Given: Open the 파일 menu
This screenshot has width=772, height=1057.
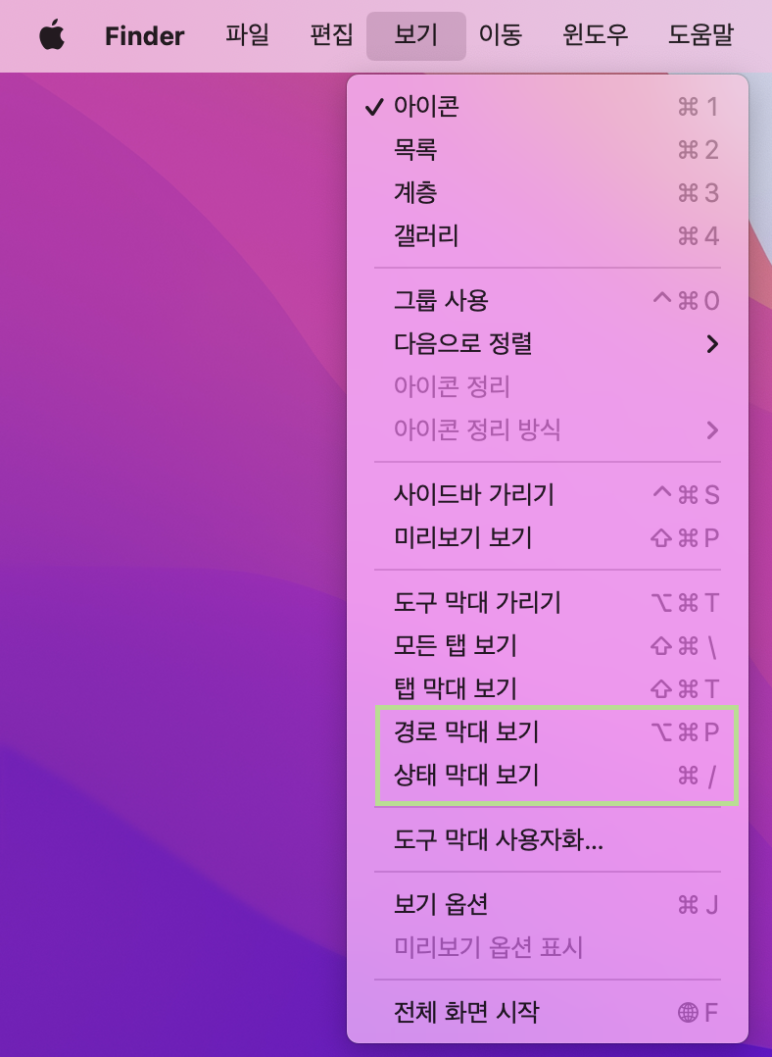Looking at the screenshot, I should click(x=247, y=35).
